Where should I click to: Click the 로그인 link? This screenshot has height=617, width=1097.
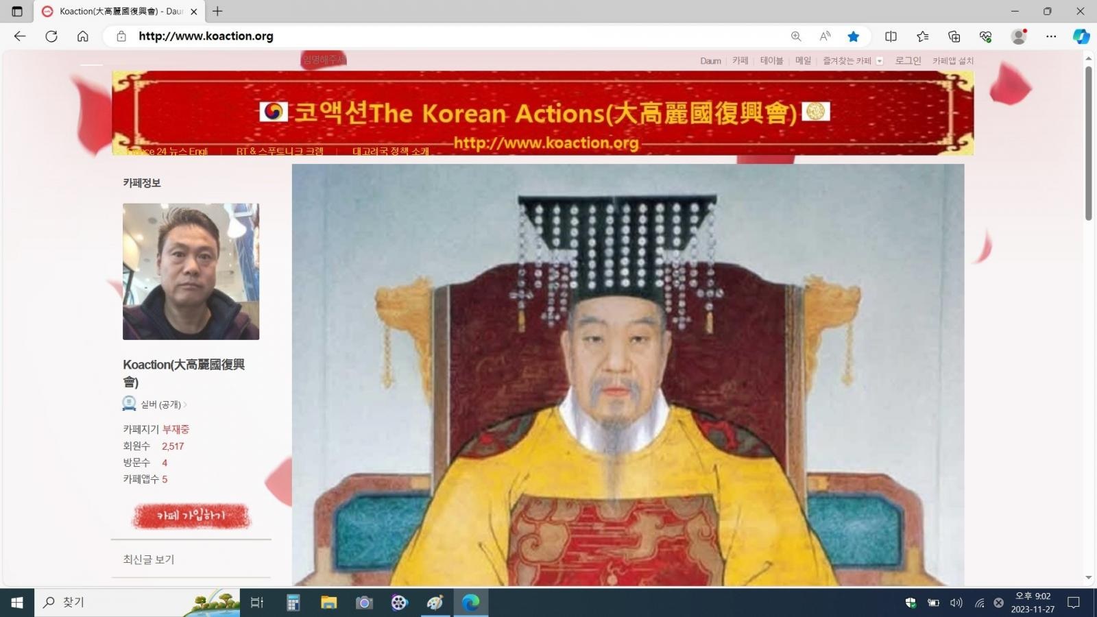pyautogui.click(x=908, y=60)
